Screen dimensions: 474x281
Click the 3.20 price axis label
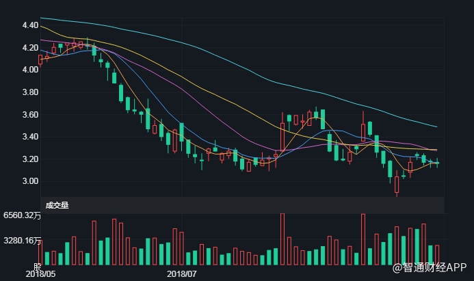pos(30,159)
